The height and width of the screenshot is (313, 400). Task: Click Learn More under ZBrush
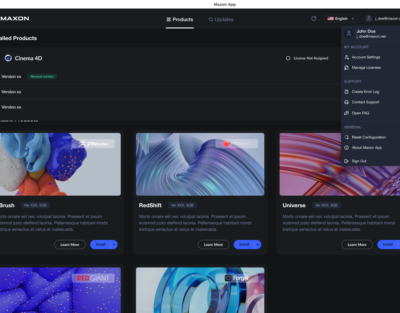[x=70, y=245]
